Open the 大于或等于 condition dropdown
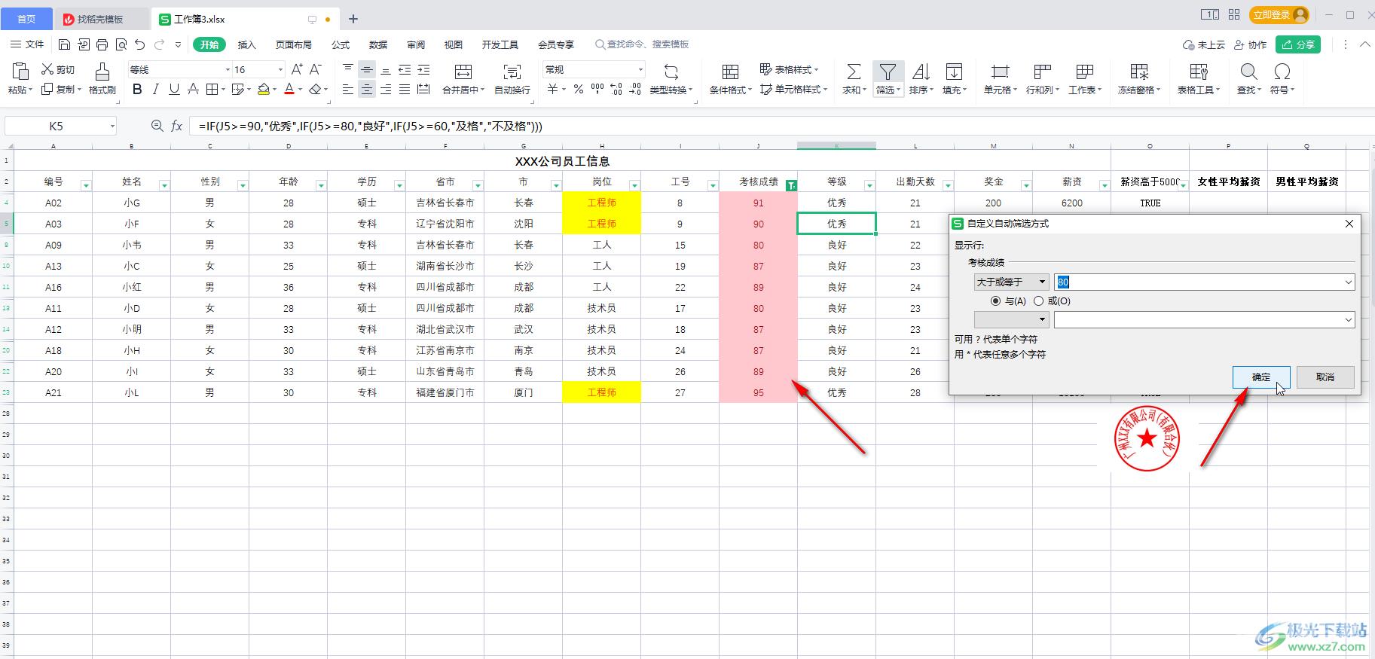Screen dimensions: 1375x659 [x=1011, y=282]
